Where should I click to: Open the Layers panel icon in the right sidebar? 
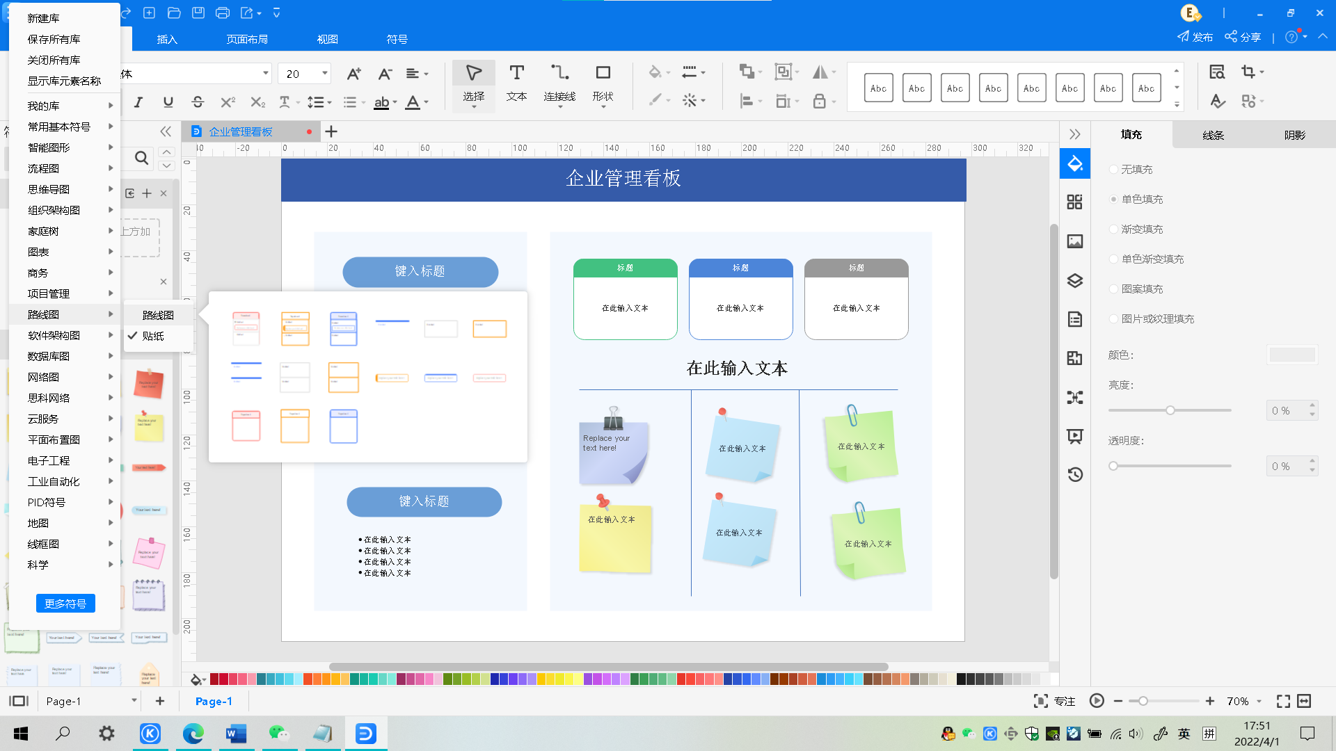tap(1075, 281)
